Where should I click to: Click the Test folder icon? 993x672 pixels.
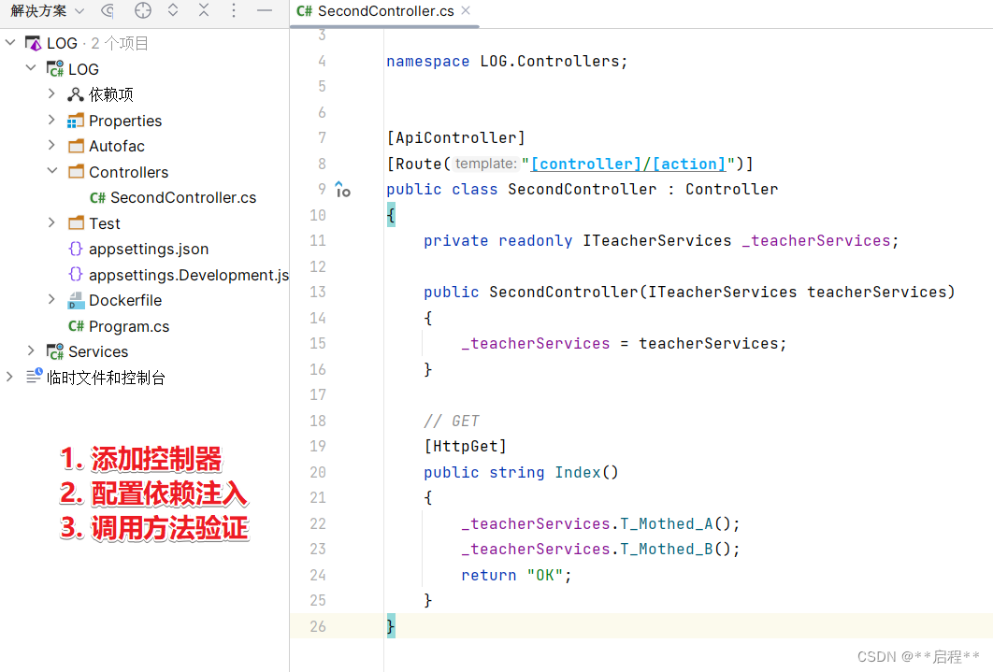[76, 222]
